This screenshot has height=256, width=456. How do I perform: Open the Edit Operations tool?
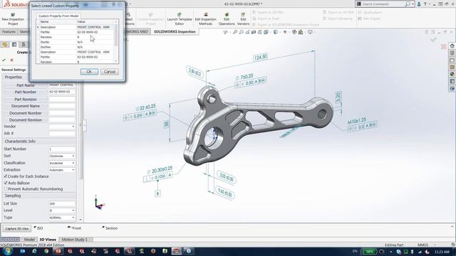click(x=227, y=18)
